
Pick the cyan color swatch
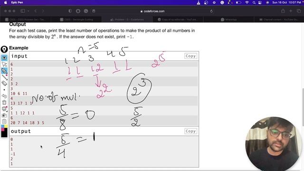pos(2,126)
